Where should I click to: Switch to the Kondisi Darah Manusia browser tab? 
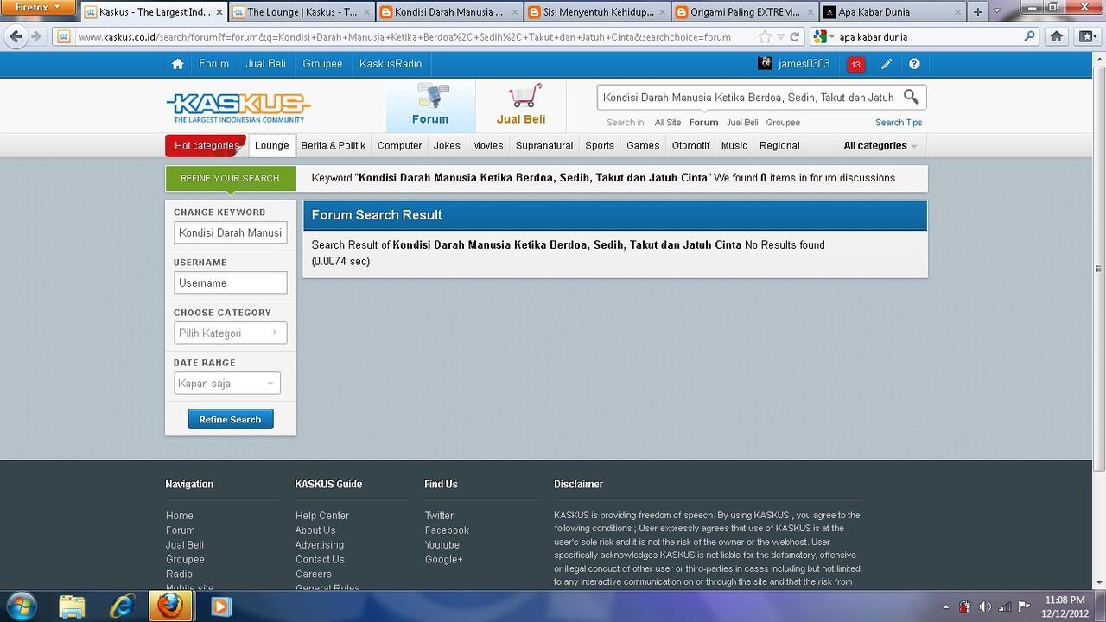click(449, 12)
